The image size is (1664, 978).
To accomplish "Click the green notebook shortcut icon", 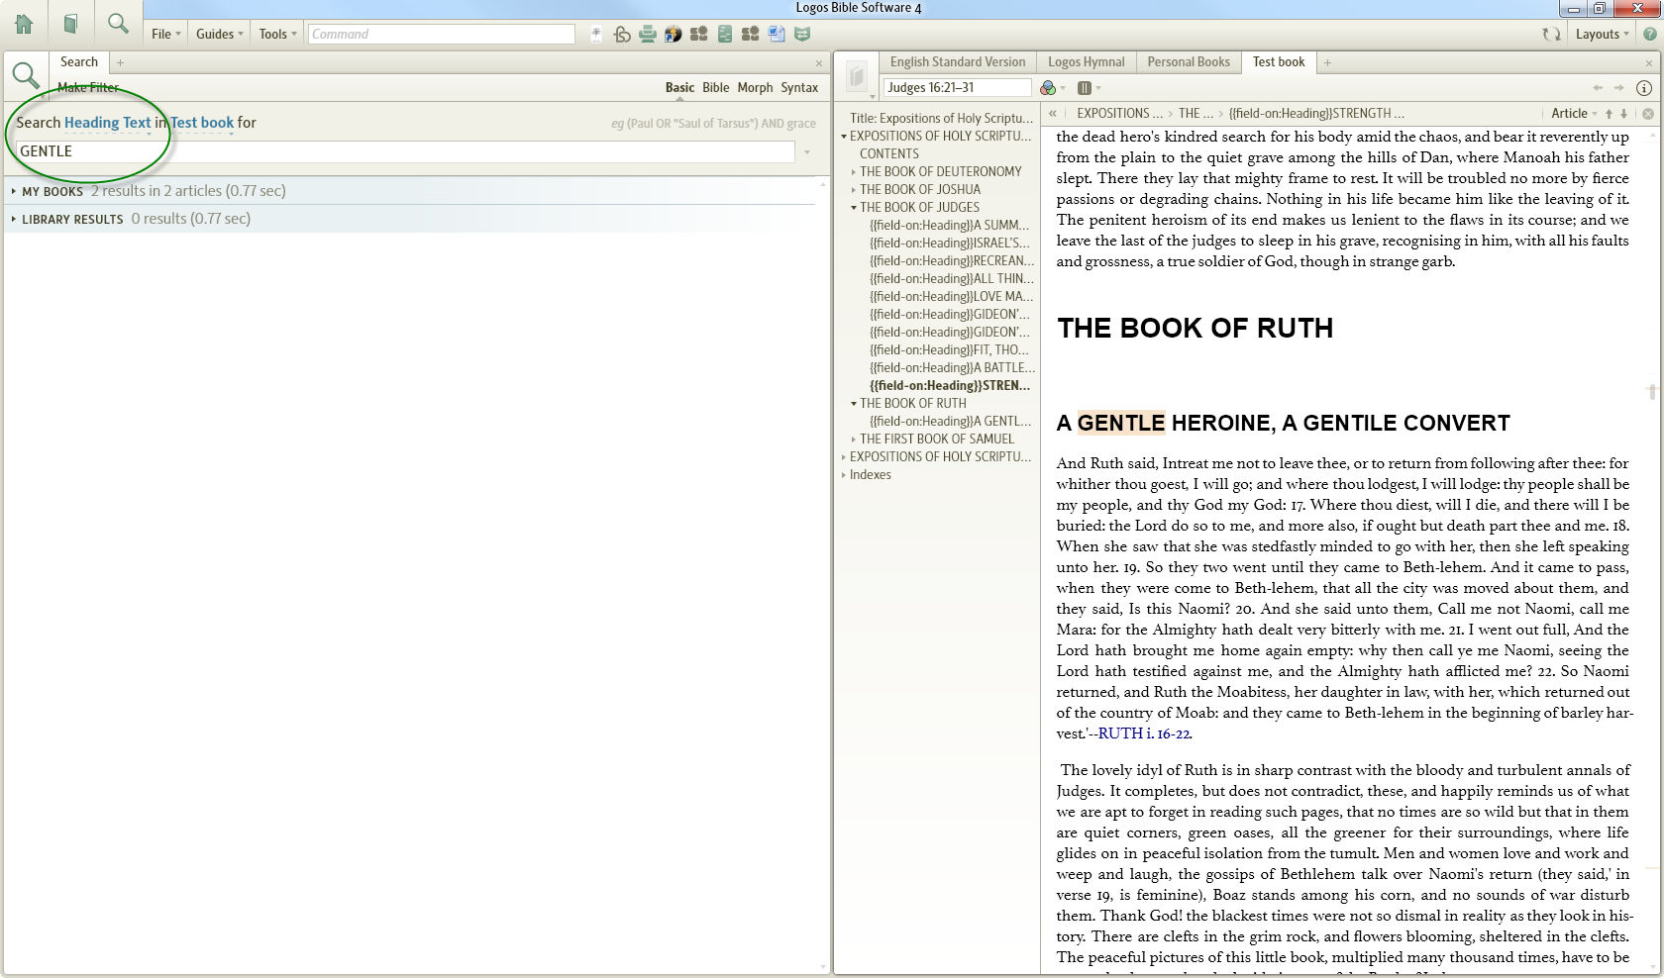I will tap(725, 34).
